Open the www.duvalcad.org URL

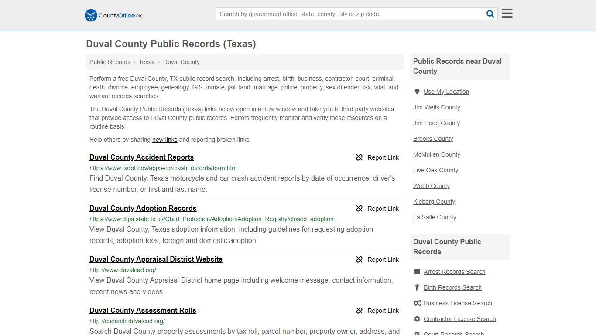(123, 270)
